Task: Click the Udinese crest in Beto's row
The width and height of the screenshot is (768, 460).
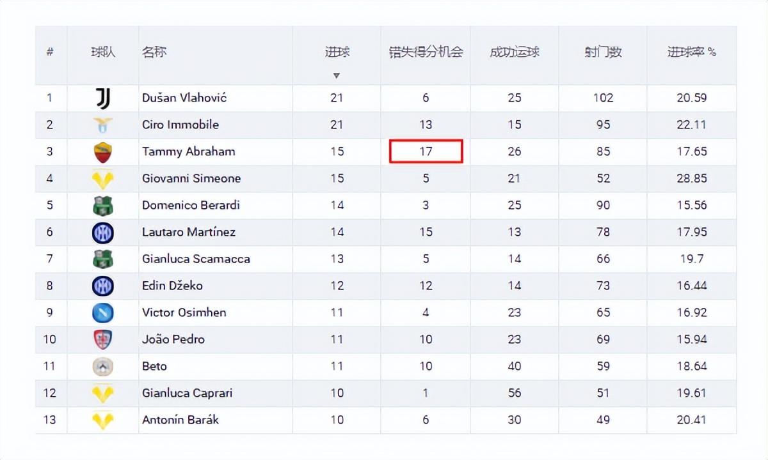Action: [x=102, y=366]
